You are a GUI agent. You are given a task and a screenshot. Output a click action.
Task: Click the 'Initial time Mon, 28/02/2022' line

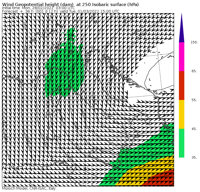pyautogui.click(x=38, y=8)
